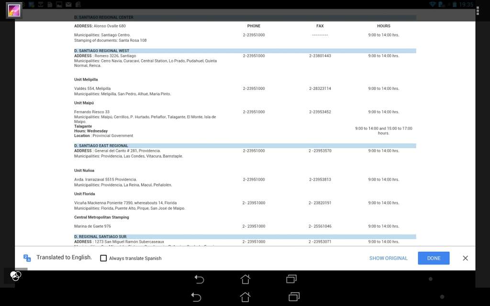Select 'Central Metropolitan Stamping' heading
The width and height of the screenshot is (490, 306).
pos(101,218)
